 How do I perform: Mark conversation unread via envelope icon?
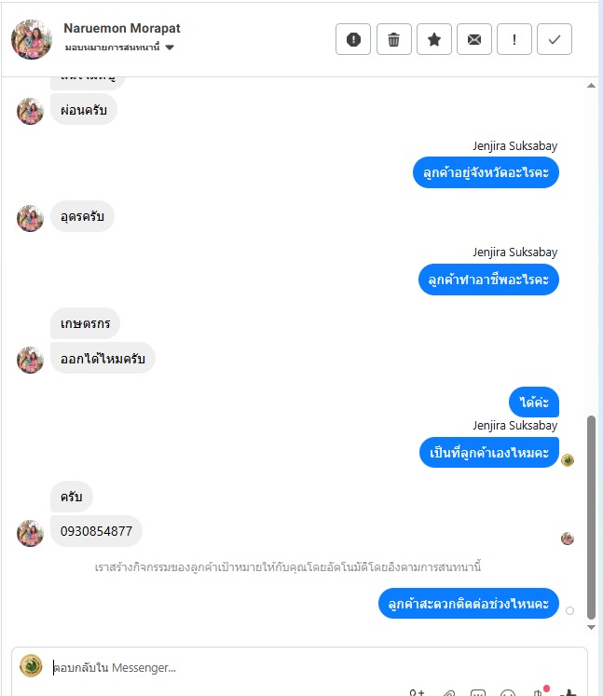click(x=474, y=39)
